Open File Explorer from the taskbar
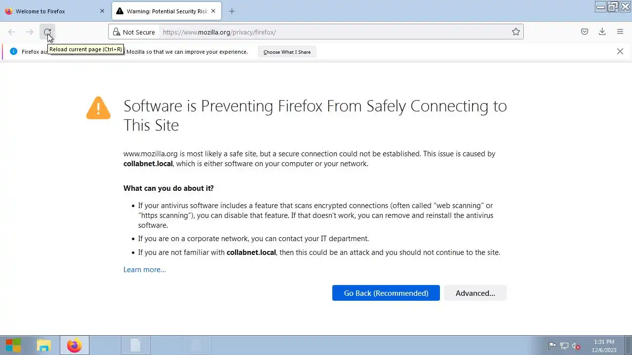Viewport: 632px width, 355px height. pyautogui.click(x=44, y=346)
